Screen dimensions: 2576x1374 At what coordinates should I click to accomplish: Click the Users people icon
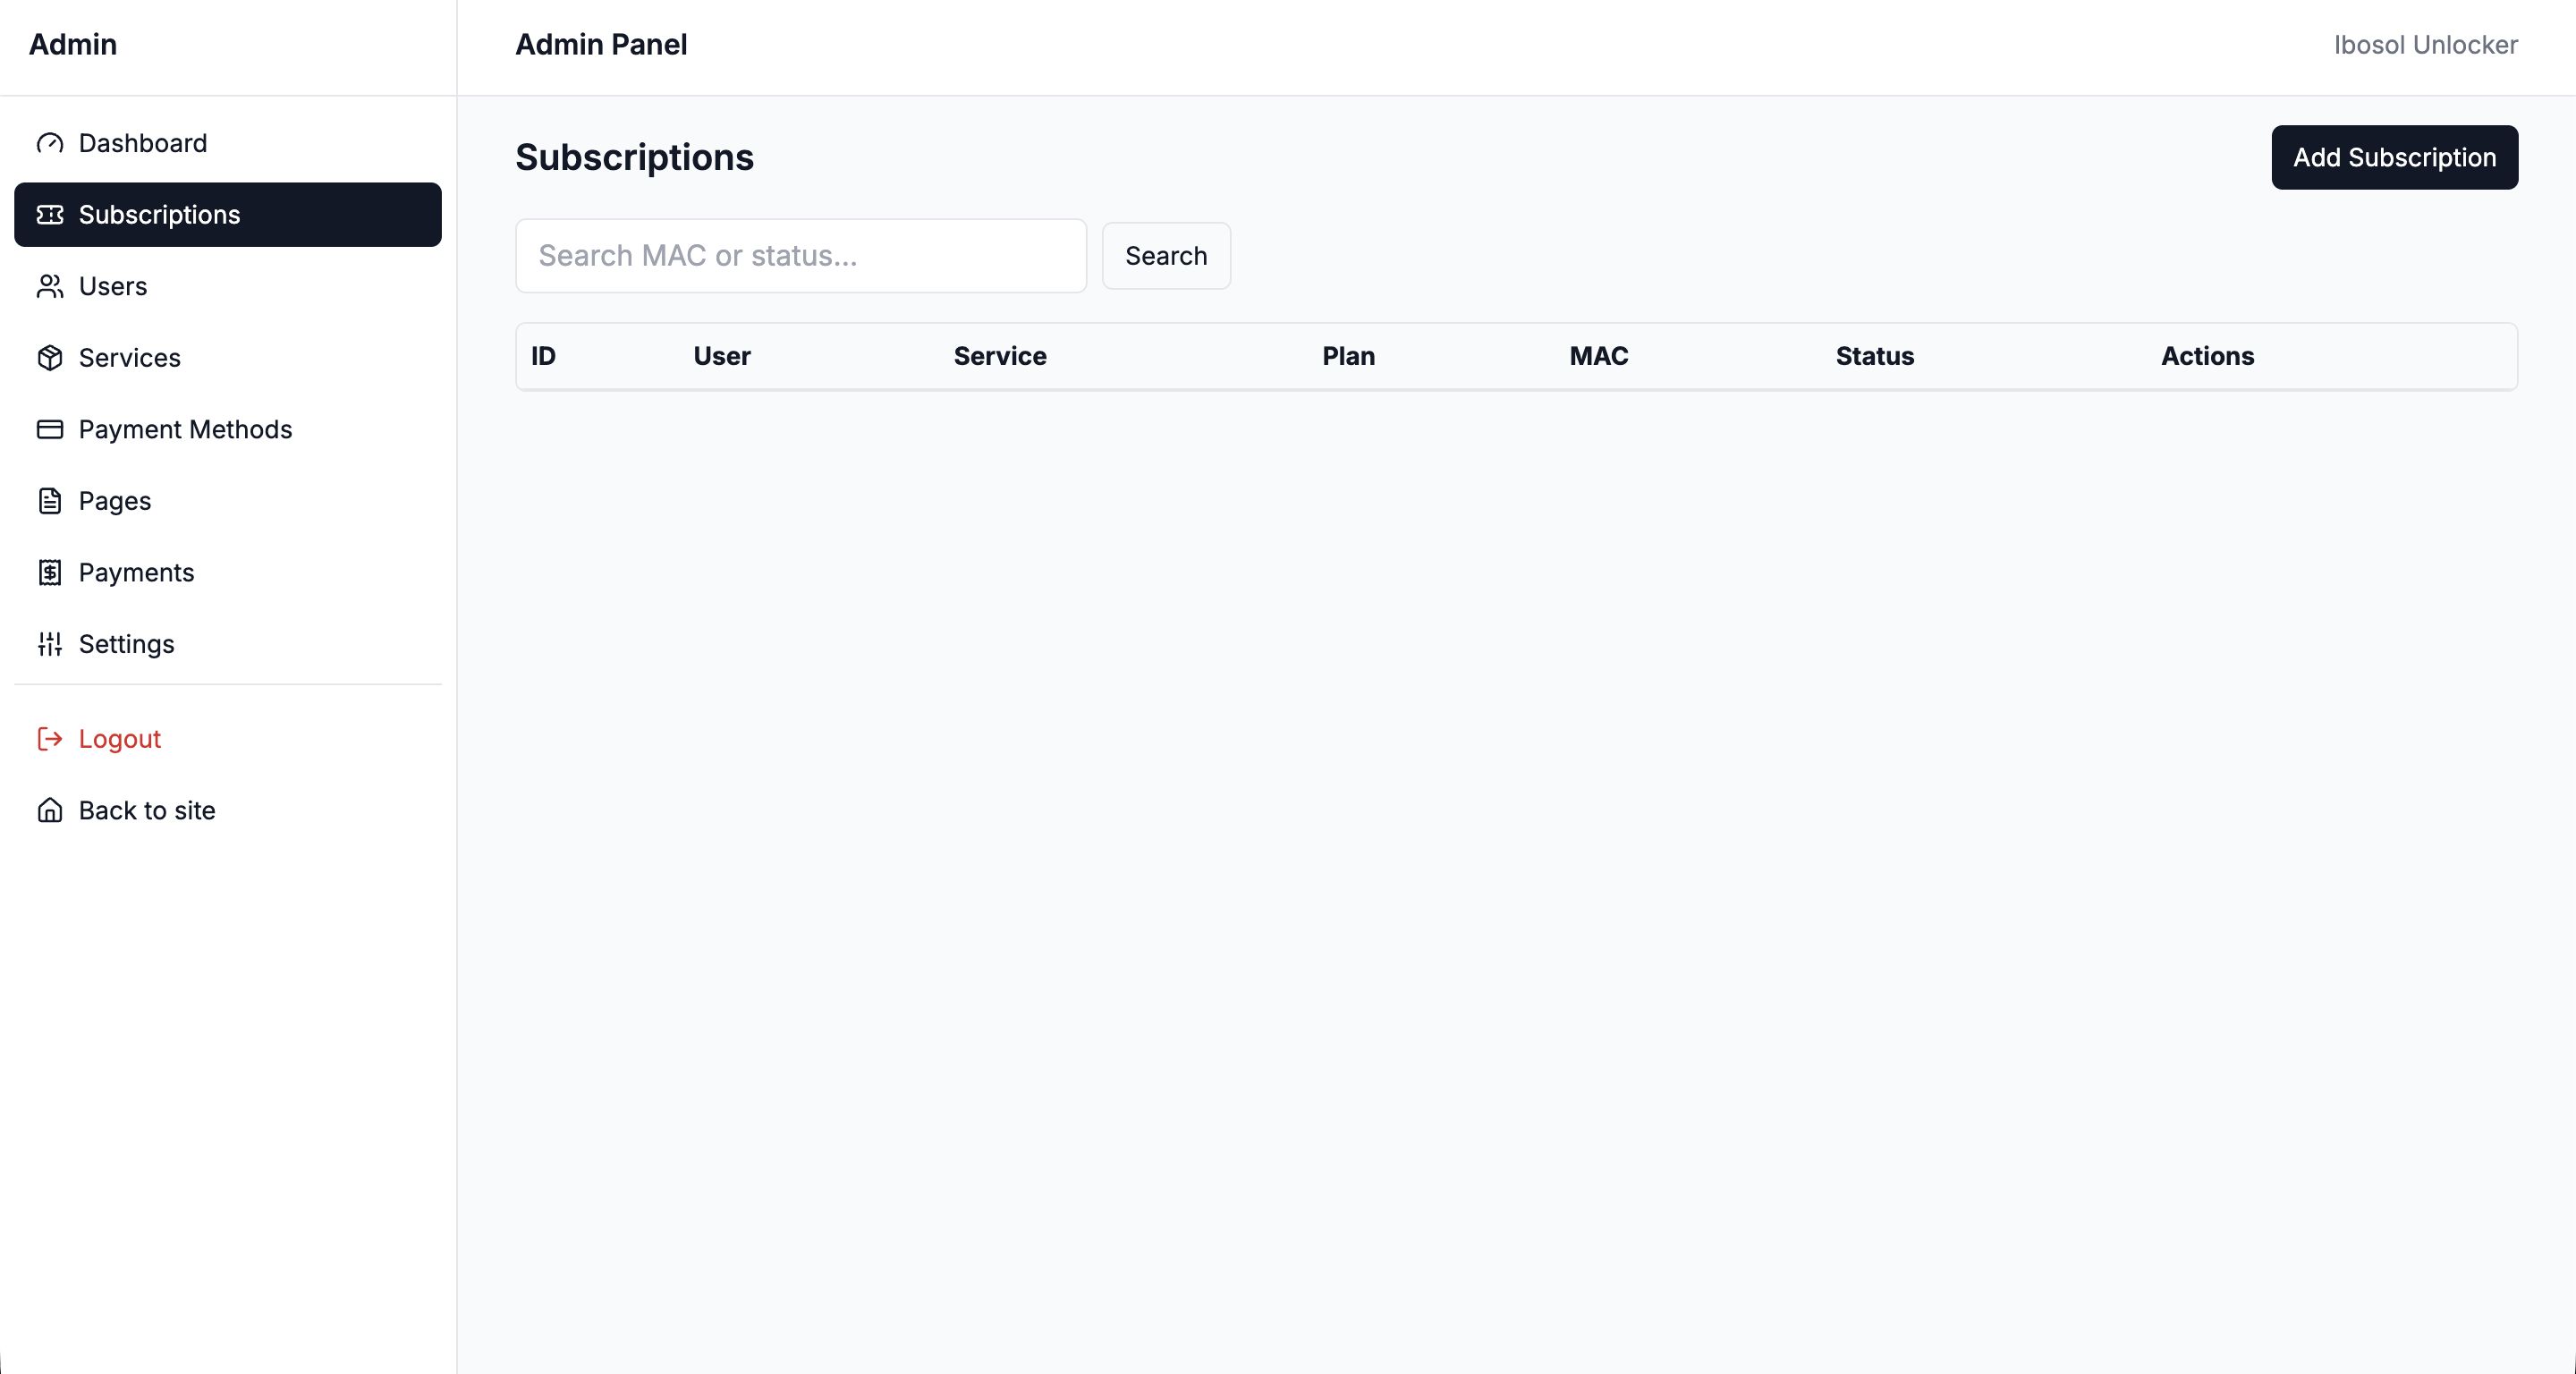50,287
